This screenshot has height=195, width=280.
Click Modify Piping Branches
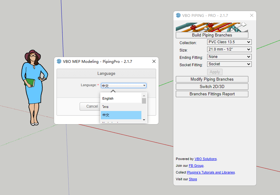(212, 79)
